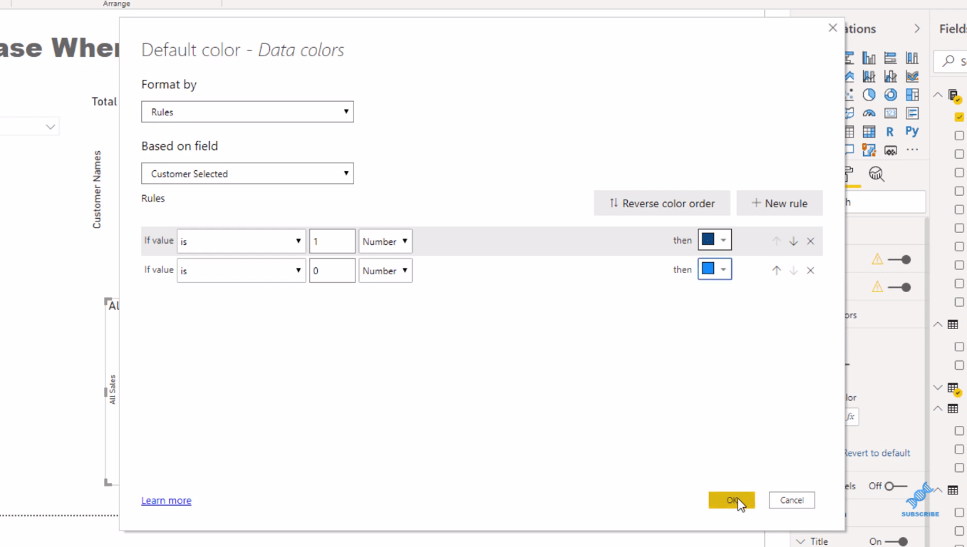Click the rule value field containing 0
Image resolution: width=967 pixels, height=547 pixels.
[332, 271]
